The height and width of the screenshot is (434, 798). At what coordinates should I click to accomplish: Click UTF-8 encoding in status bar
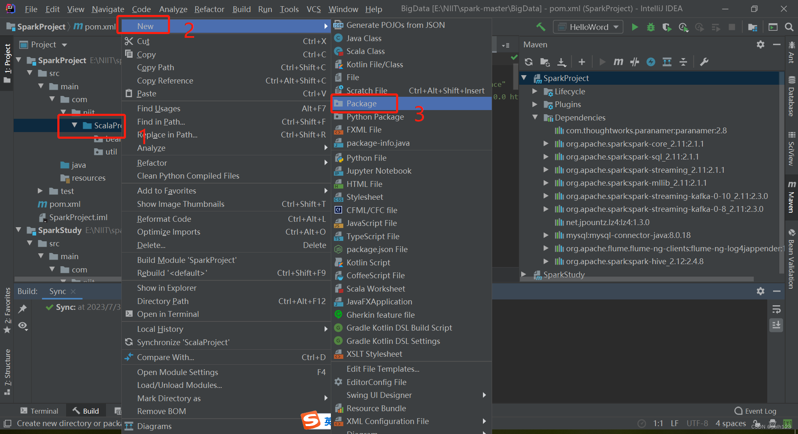click(x=697, y=423)
